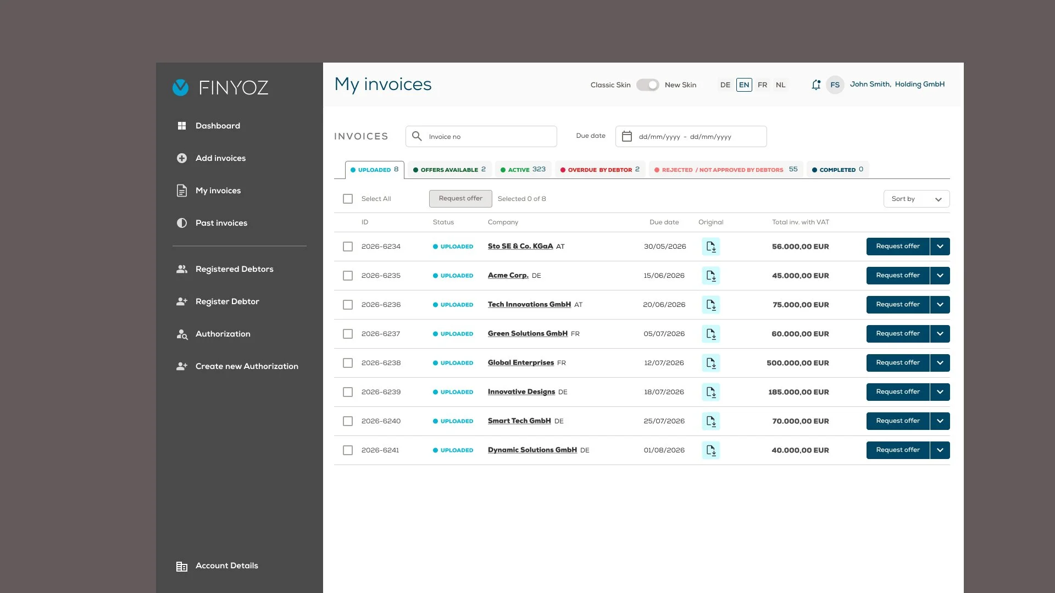Open the Overdue by Debtor tab
Image resolution: width=1055 pixels, height=593 pixels.
599,170
